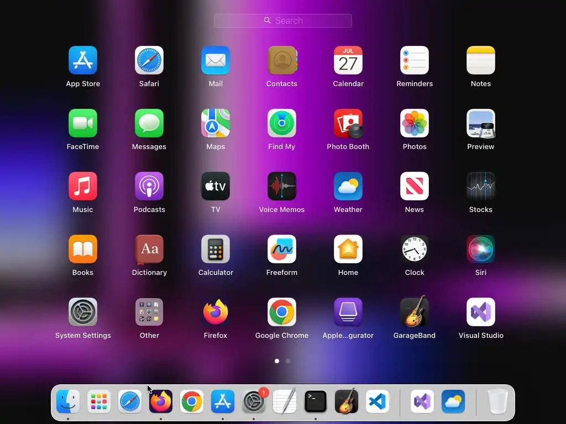
Task: Launch Preview app
Action: tap(481, 123)
